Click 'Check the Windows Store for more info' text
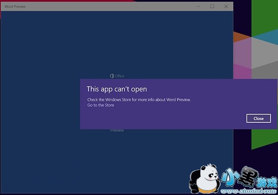This screenshot has width=278, height=195. click(x=139, y=100)
